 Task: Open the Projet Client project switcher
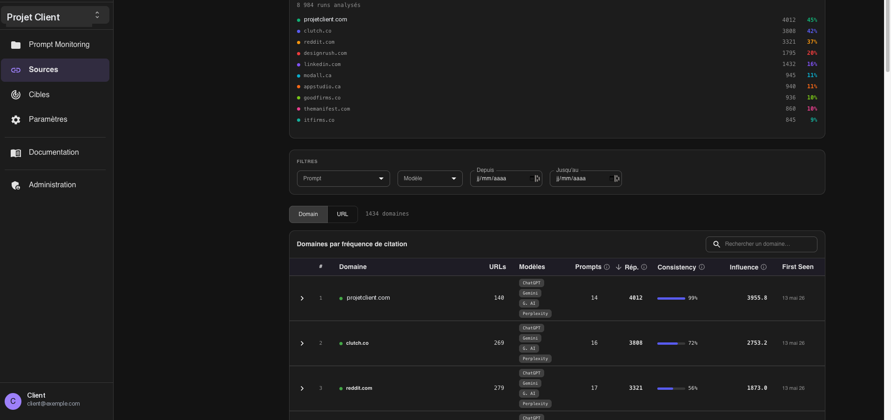tap(55, 15)
